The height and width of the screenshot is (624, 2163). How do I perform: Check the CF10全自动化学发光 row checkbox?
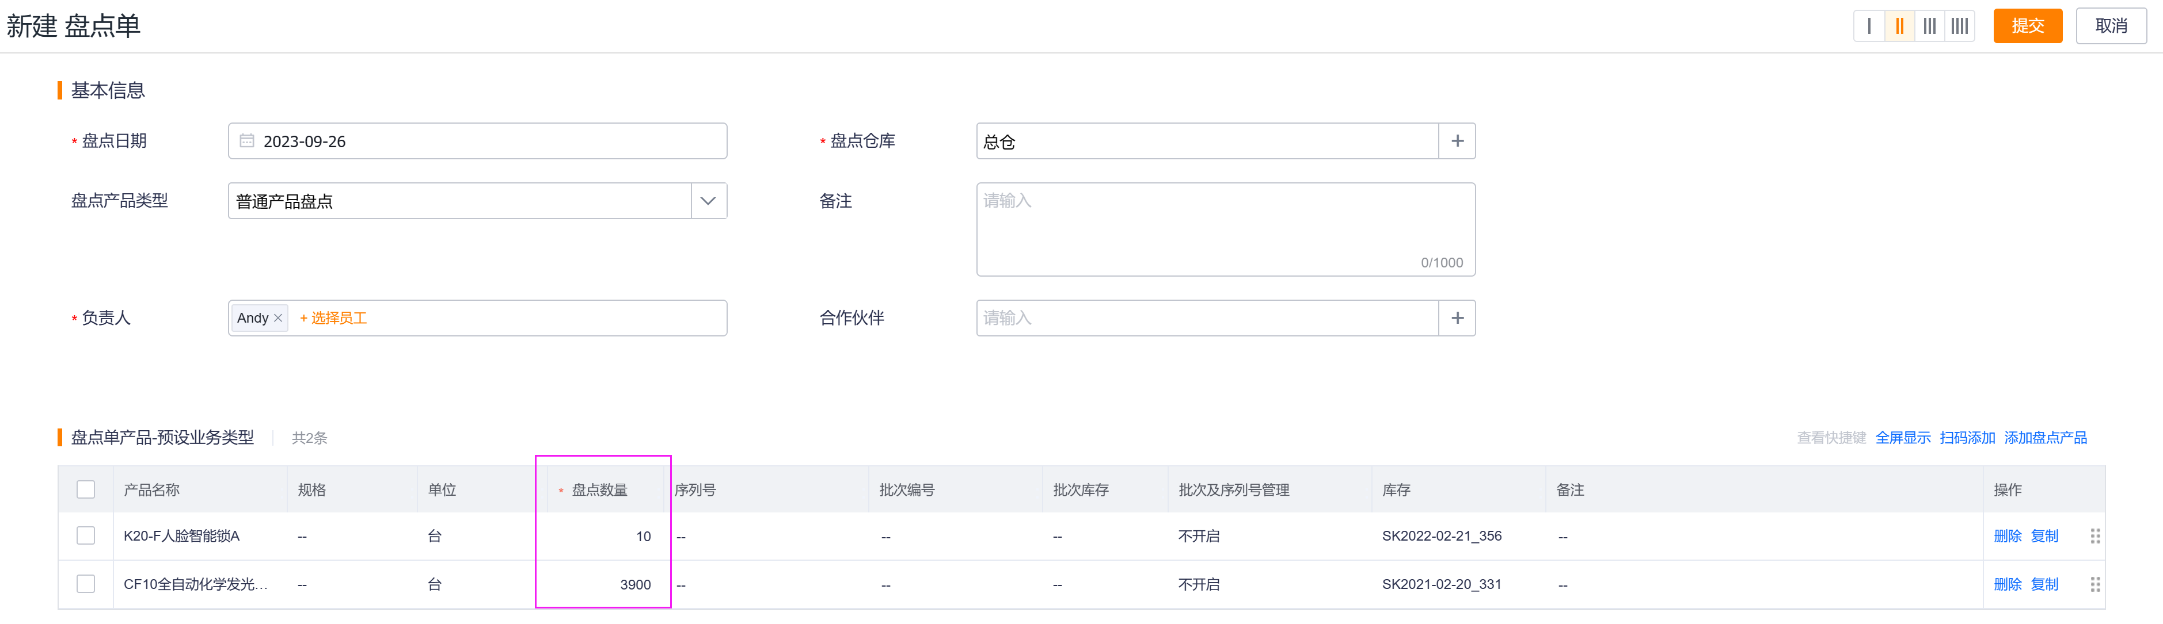tap(86, 584)
